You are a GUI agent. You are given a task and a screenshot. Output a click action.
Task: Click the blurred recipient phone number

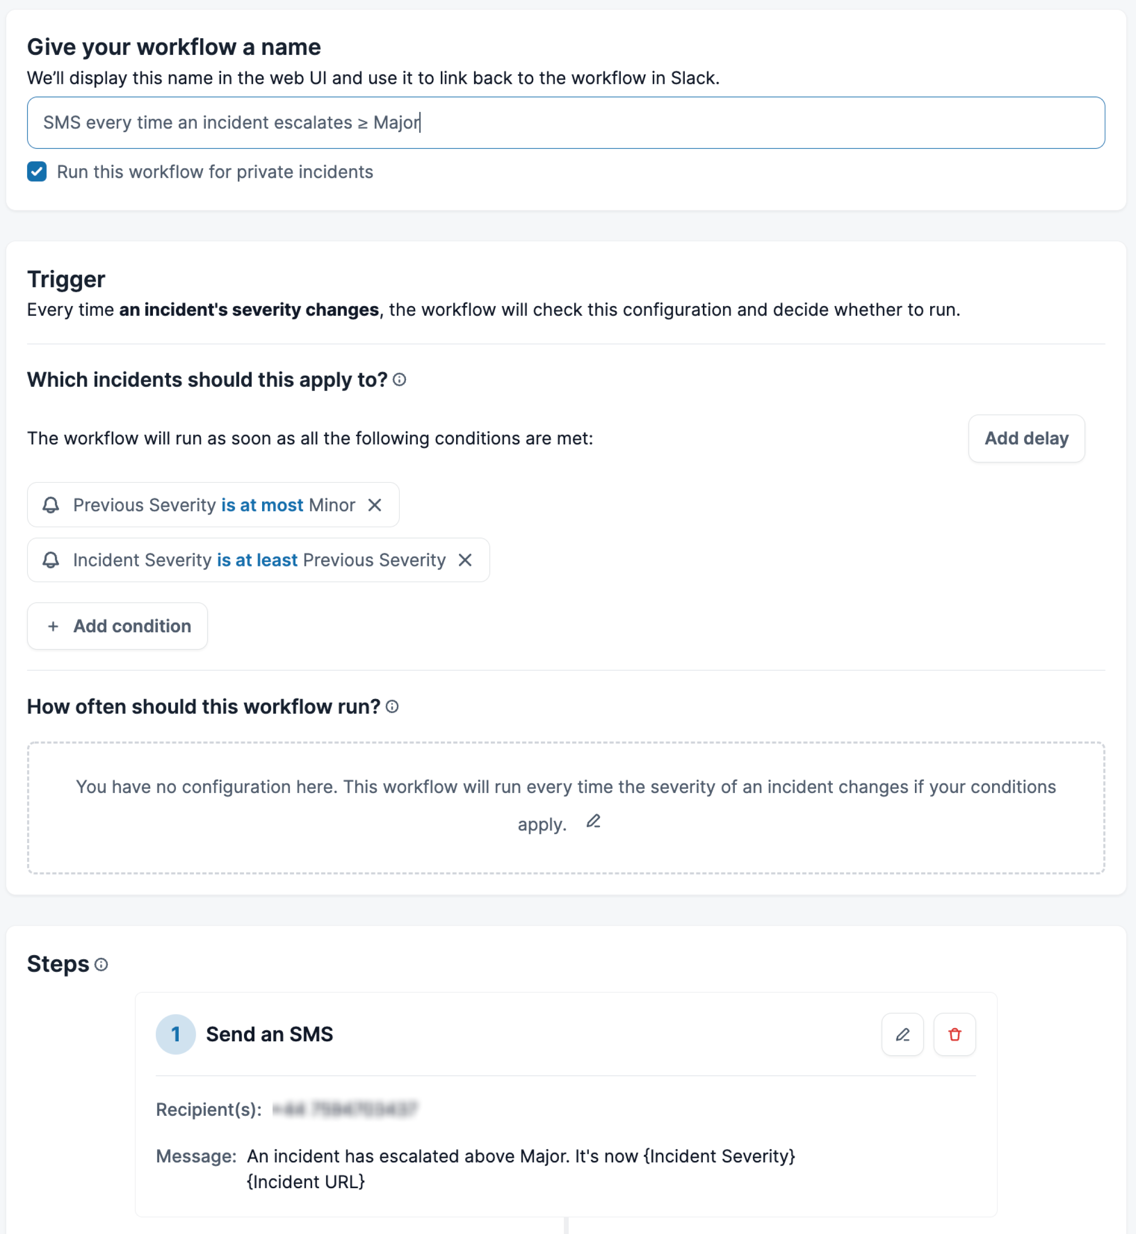coord(345,1109)
